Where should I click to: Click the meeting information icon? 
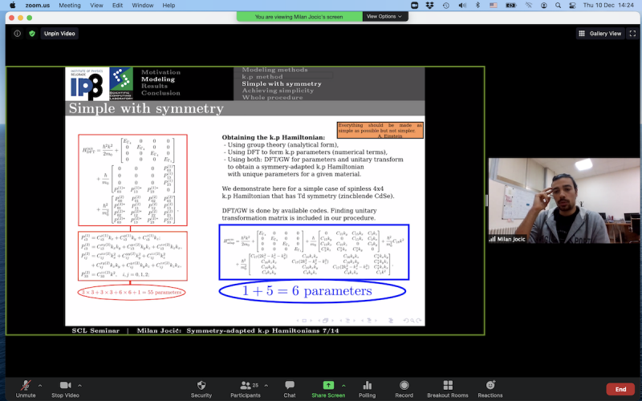17,34
